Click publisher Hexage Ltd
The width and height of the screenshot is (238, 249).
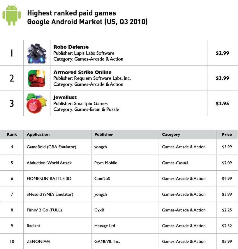point(105,226)
